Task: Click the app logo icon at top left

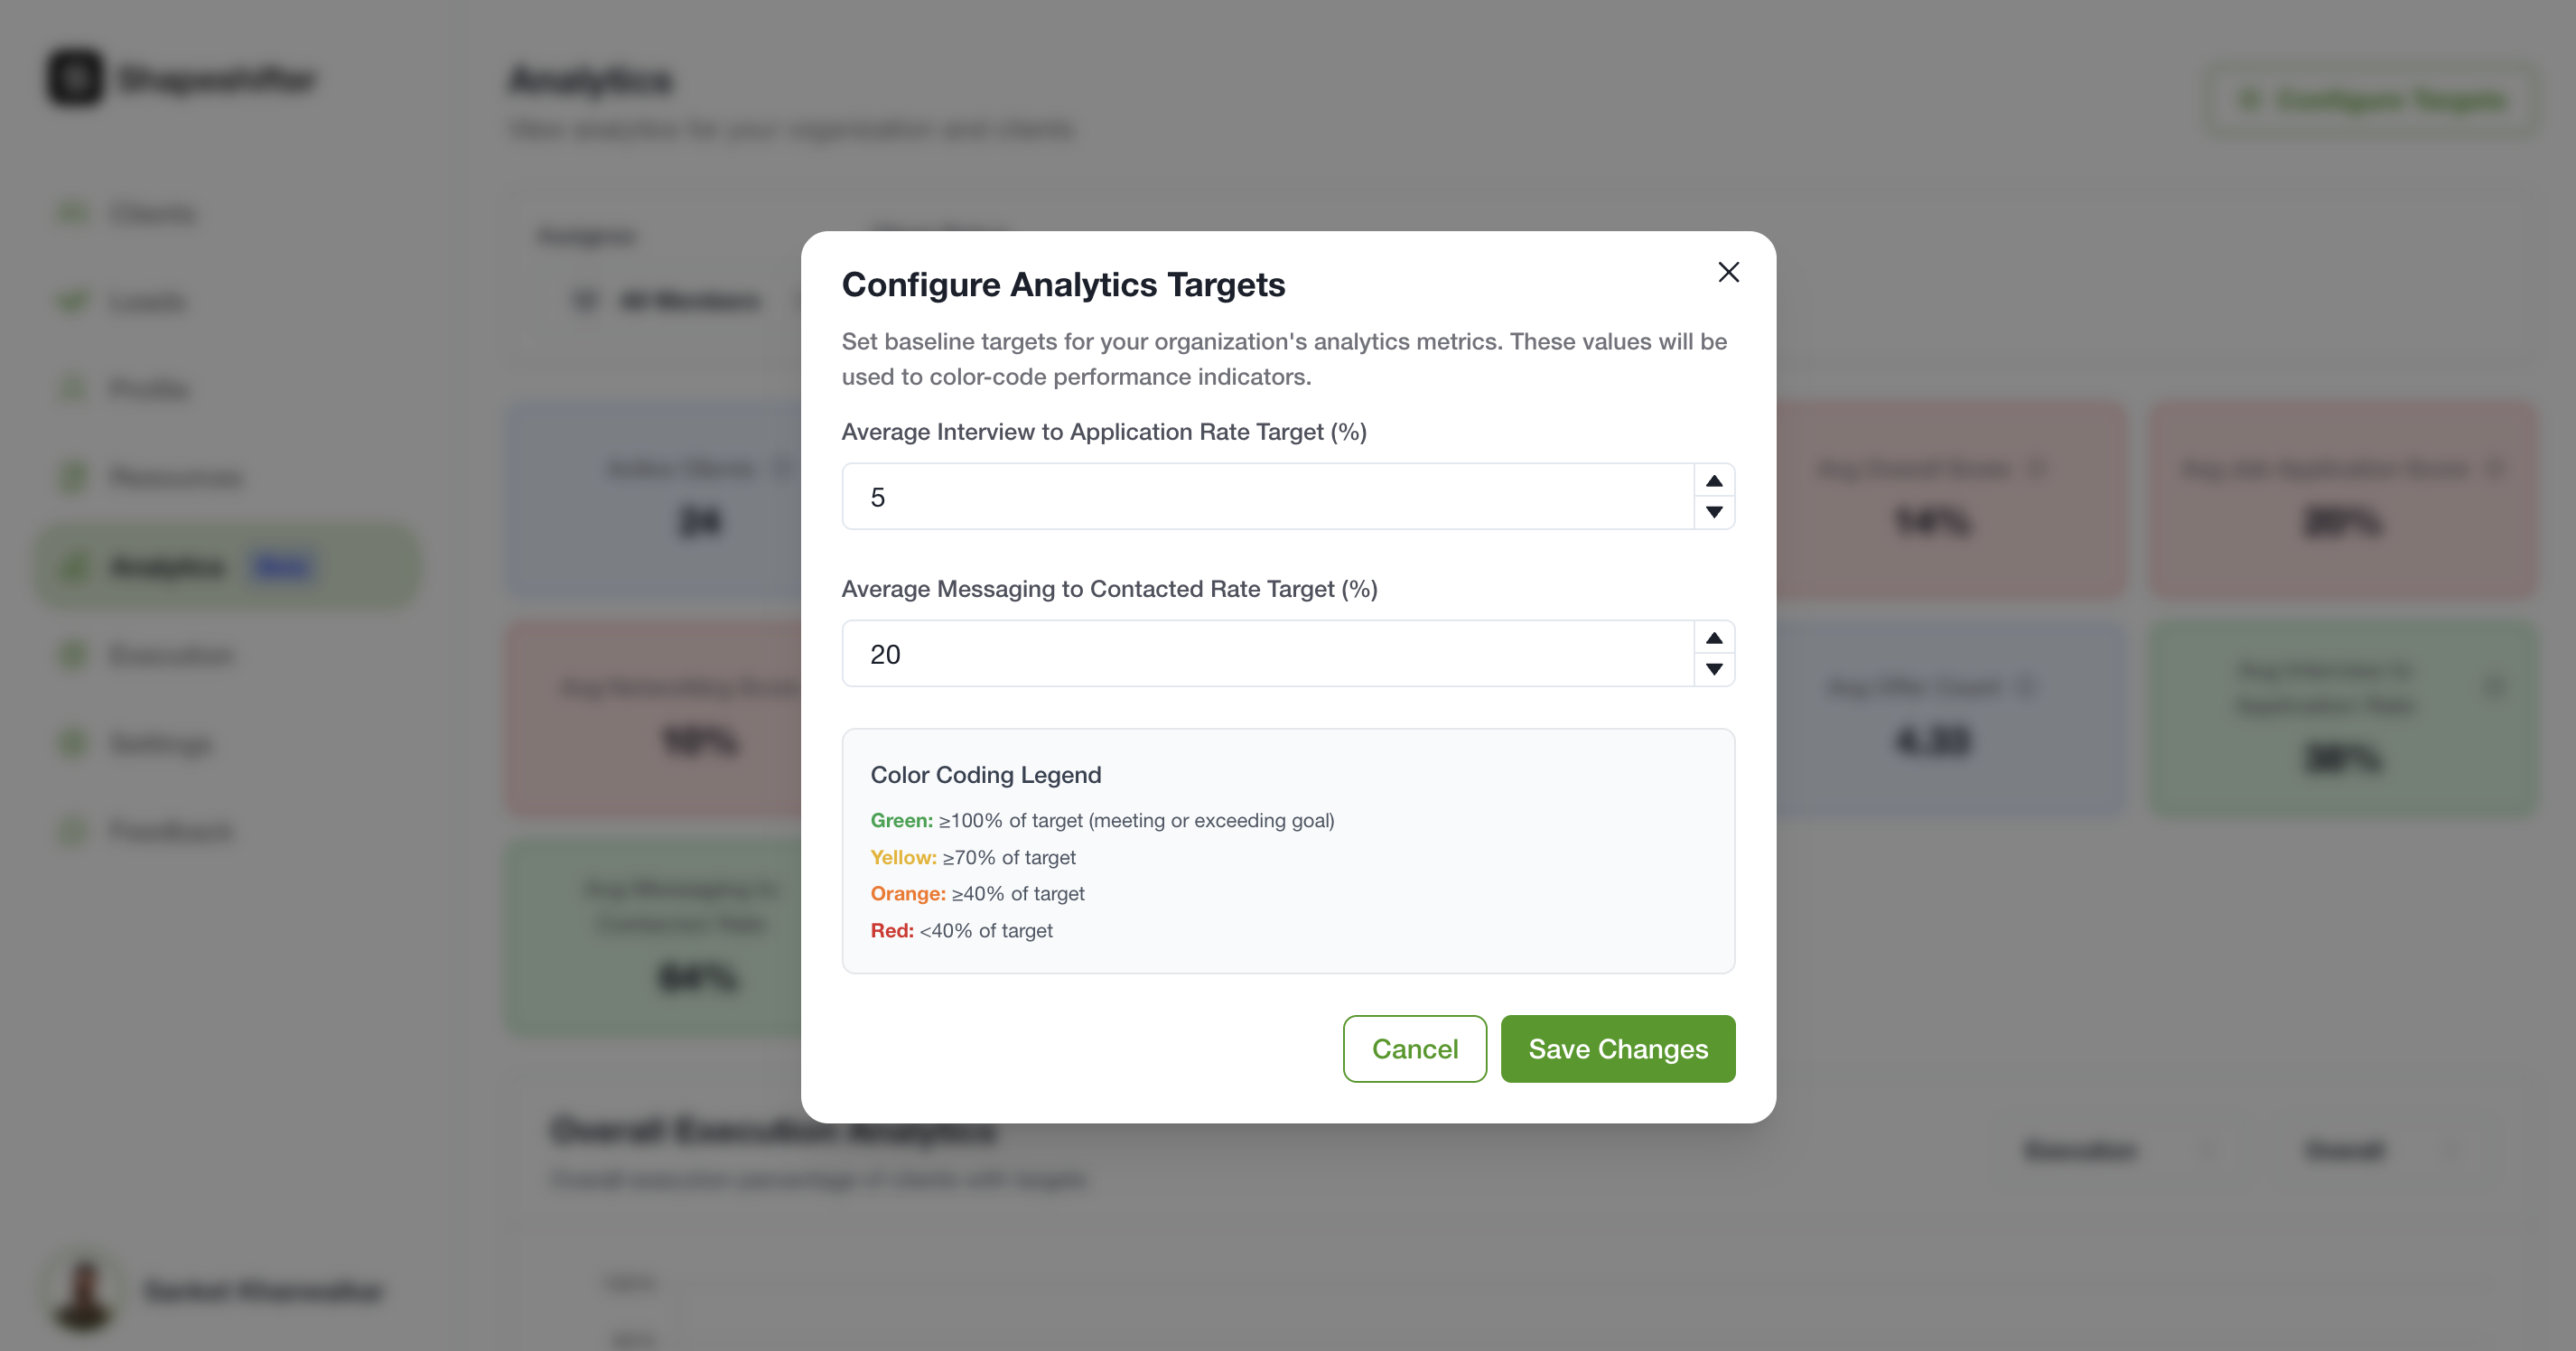Action: [75, 78]
